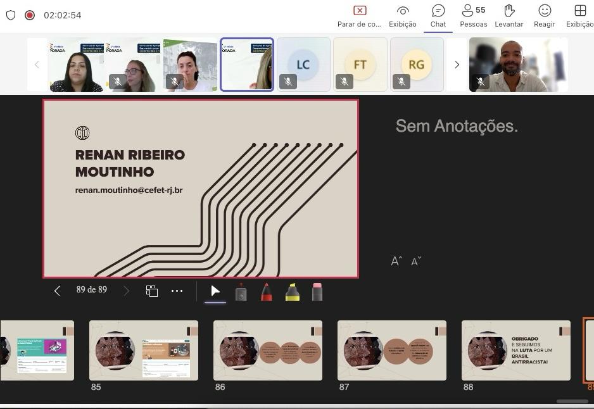Open slide grid view icon
This screenshot has width=594, height=409.
[x=152, y=291]
